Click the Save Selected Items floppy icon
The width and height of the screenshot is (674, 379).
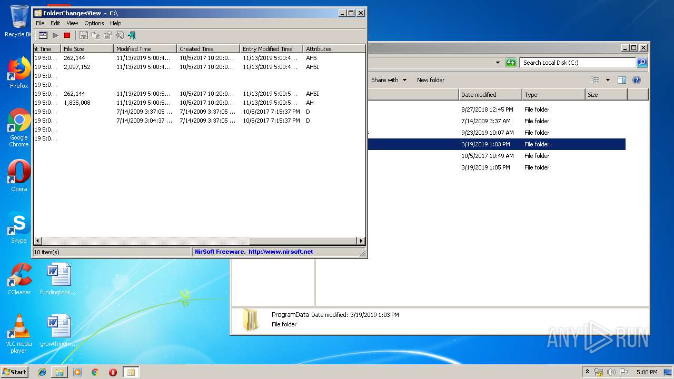click(x=83, y=35)
